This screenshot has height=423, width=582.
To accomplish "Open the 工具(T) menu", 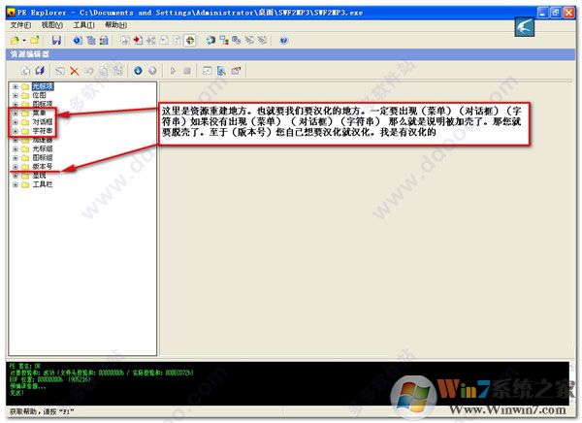I will click(x=84, y=24).
